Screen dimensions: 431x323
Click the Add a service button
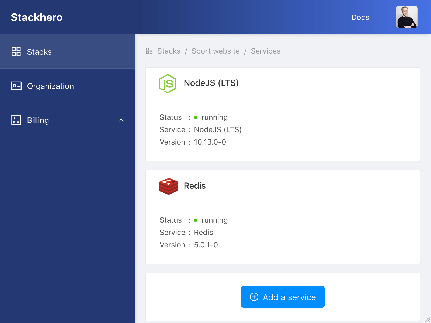point(283,297)
